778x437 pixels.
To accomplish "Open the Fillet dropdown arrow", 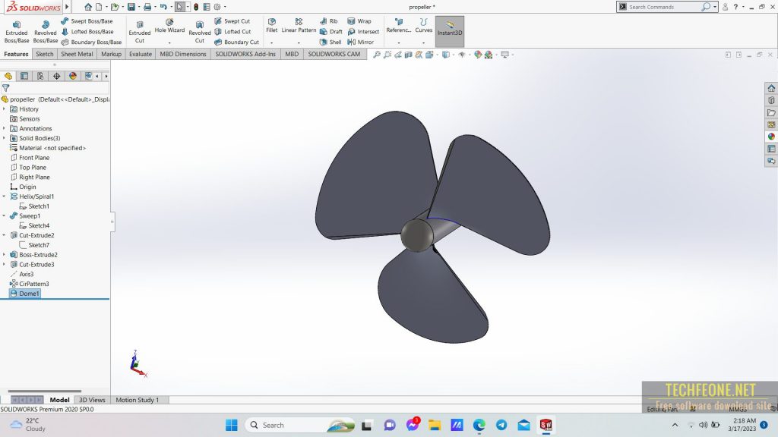I will point(272,42).
